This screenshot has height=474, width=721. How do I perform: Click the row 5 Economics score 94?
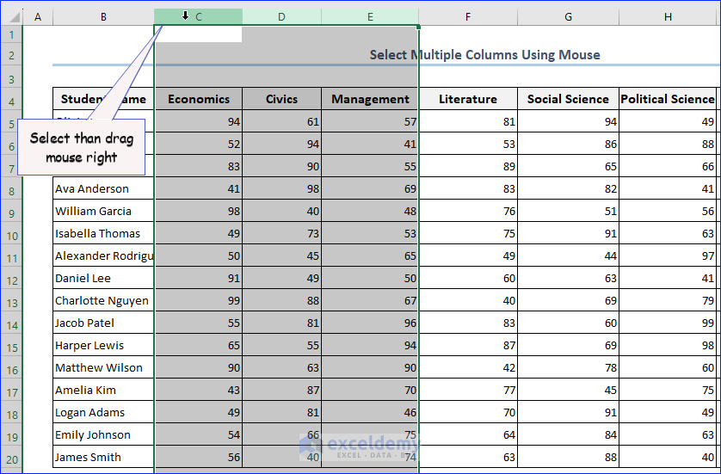click(x=199, y=121)
